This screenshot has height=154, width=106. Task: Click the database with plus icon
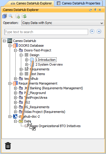pos(18,16)
